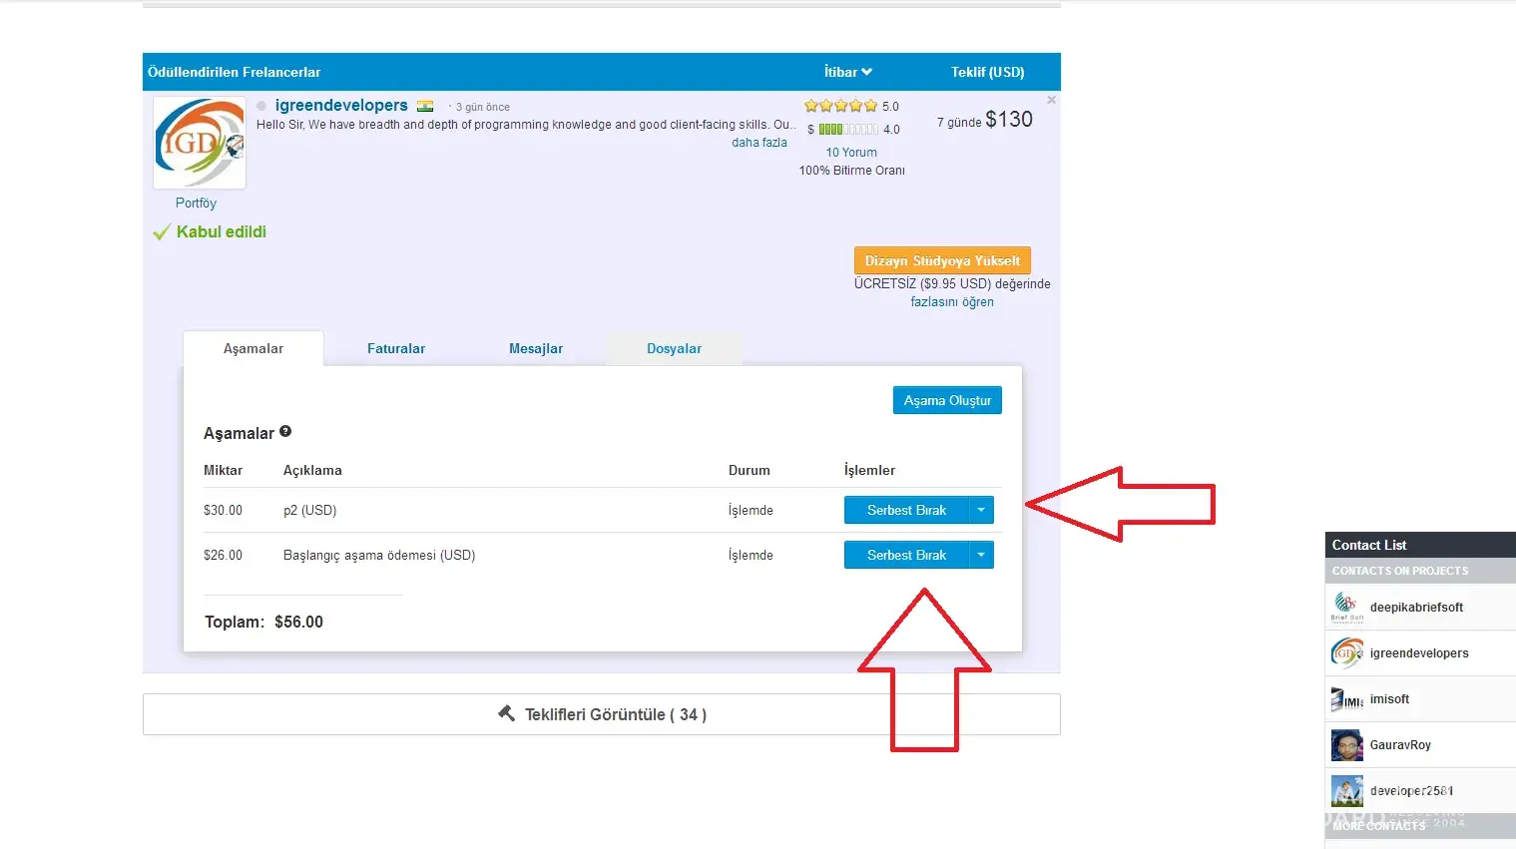
Task: Click Ödüllendirilen Frelancerlar header
Action: pyautogui.click(x=235, y=72)
